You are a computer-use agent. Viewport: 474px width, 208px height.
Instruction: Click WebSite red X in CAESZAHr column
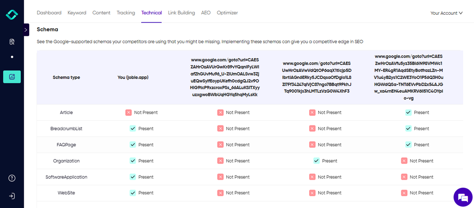coord(220,193)
